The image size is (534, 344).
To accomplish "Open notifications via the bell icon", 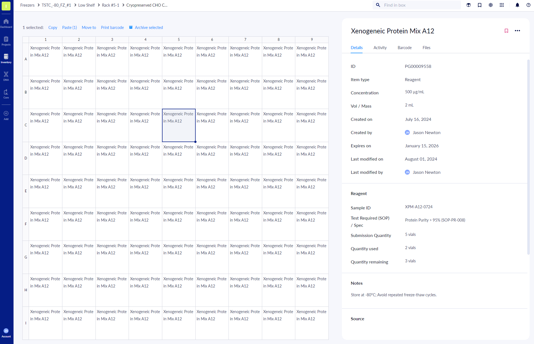I will pyautogui.click(x=517, y=5).
